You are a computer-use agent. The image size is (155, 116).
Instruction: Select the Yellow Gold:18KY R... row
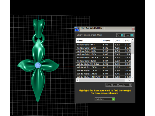point(103,57)
